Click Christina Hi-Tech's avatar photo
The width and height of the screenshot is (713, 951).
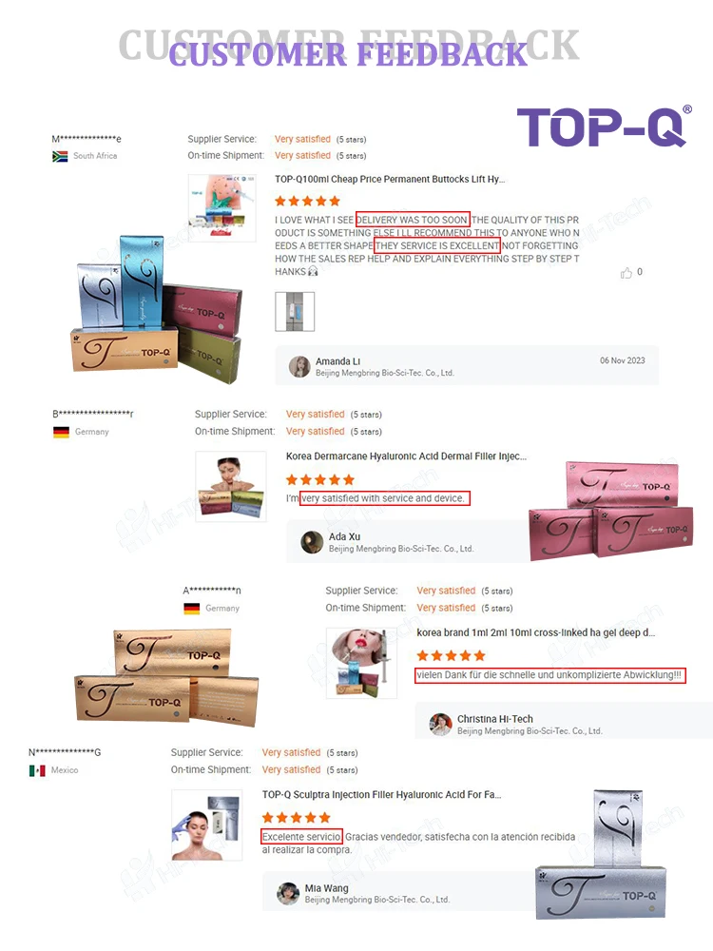(441, 724)
